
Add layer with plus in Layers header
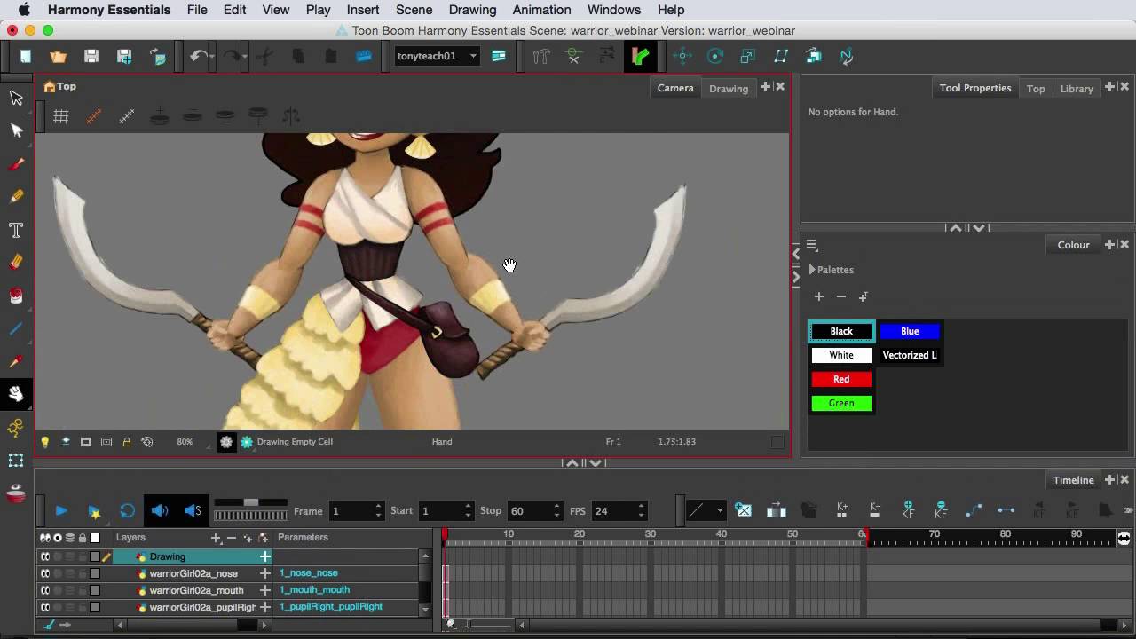215,538
